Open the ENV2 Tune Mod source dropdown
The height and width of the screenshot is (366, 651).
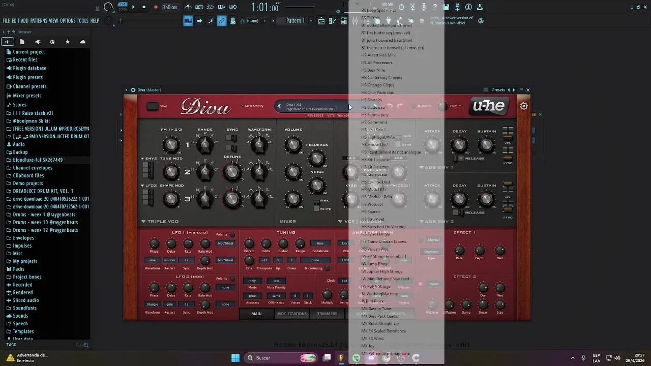click(x=151, y=159)
